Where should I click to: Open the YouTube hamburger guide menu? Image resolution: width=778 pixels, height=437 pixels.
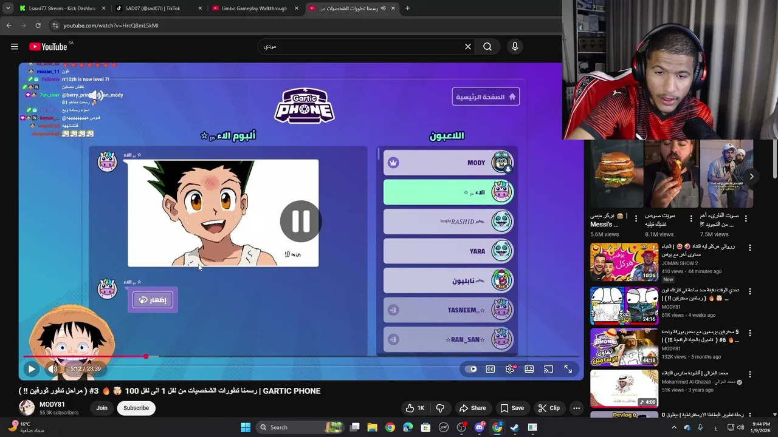[x=15, y=47]
